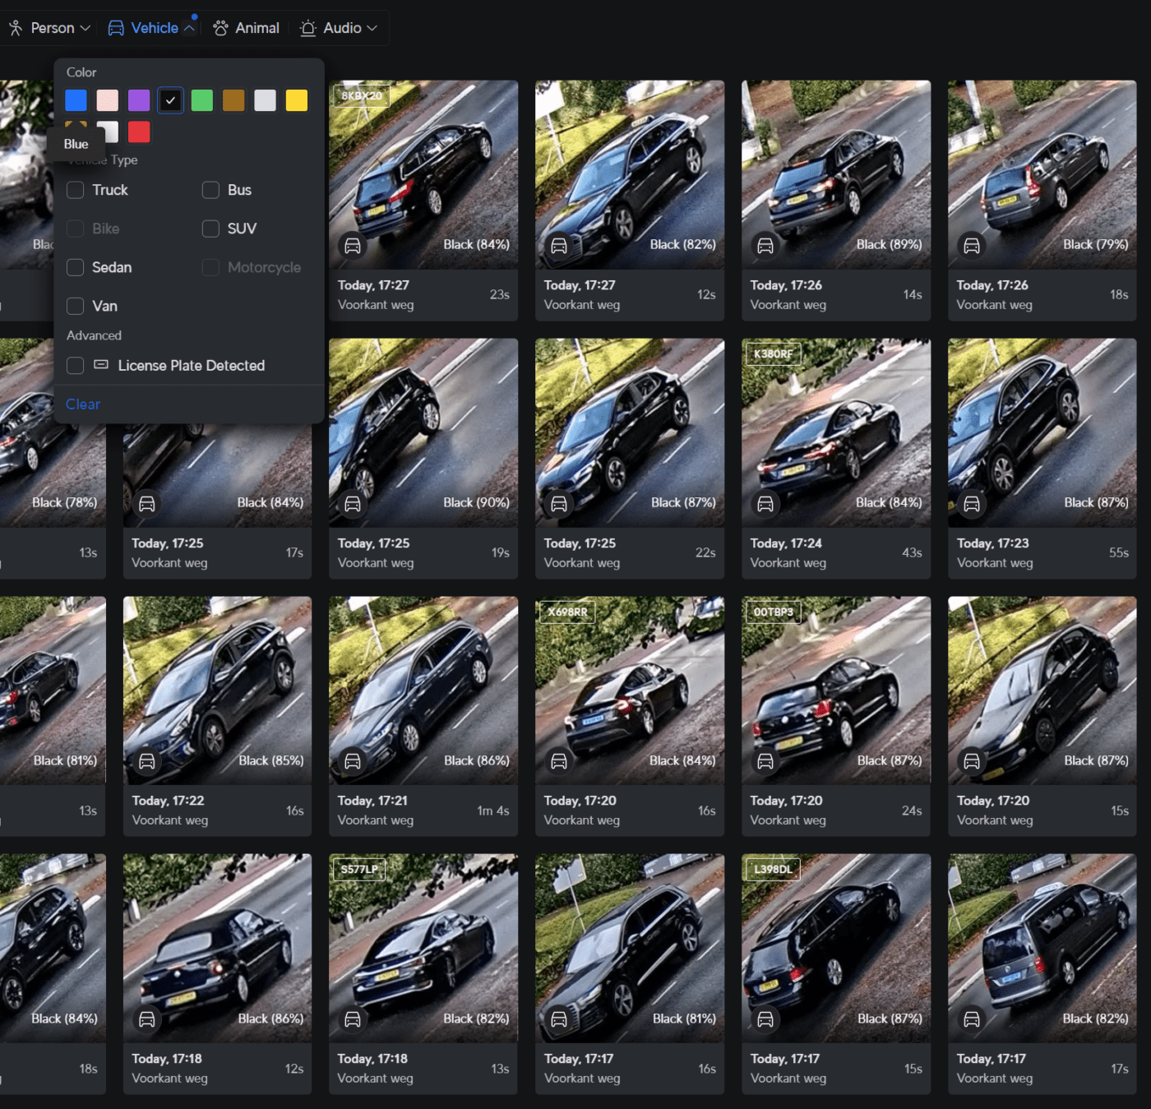Open the Black (89%) car thumbnail
Viewport: 1151px width, 1109px height.
click(836, 174)
